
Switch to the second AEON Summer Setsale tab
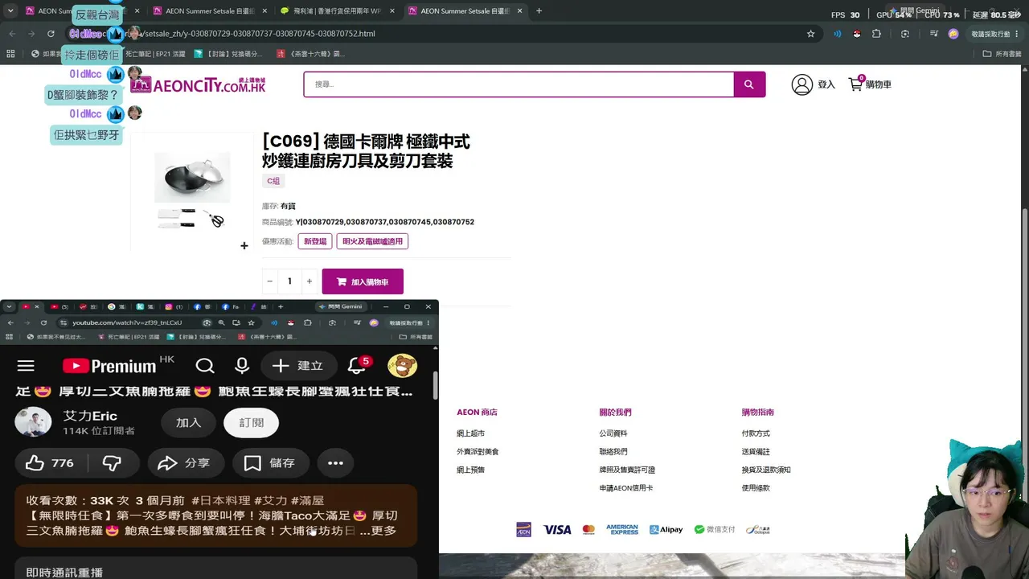211,11
